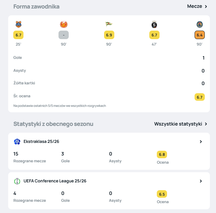The width and height of the screenshot is (216, 213).
Task: Click the orange-blue shield club logo
Action: click(x=18, y=24)
